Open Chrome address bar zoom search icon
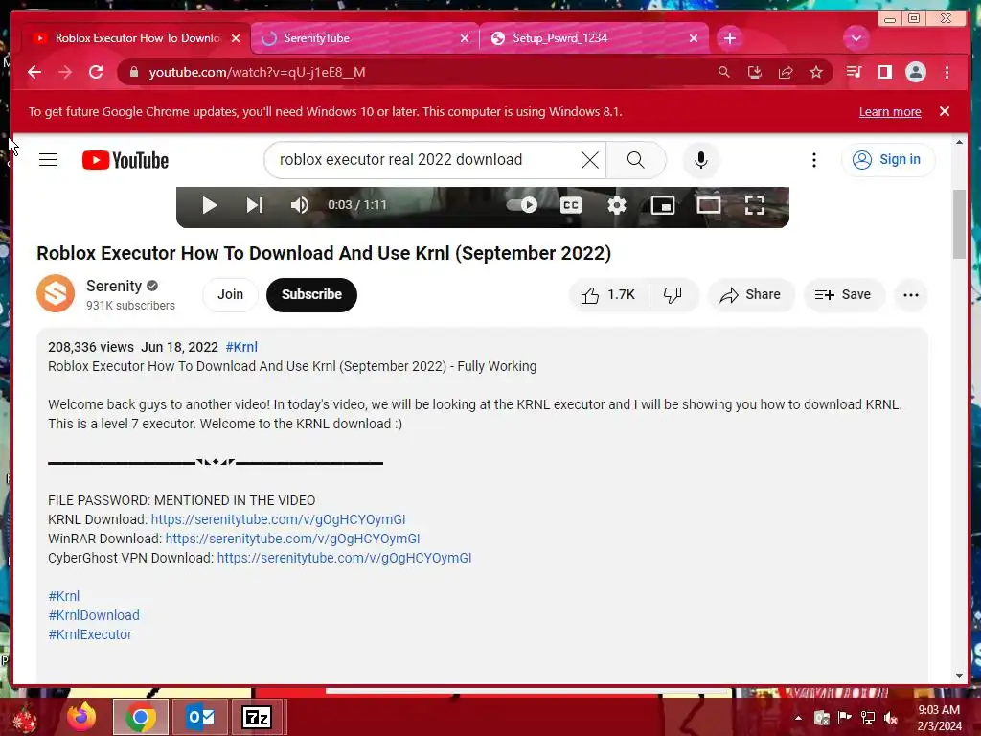This screenshot has width=981, height=736. (x=724, y=72)
